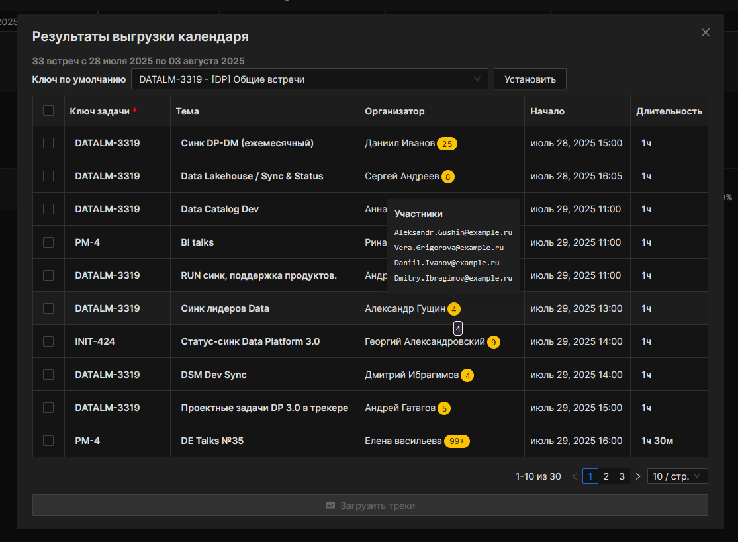
Task: Click task key INIT-424
Action: (95, 341)
